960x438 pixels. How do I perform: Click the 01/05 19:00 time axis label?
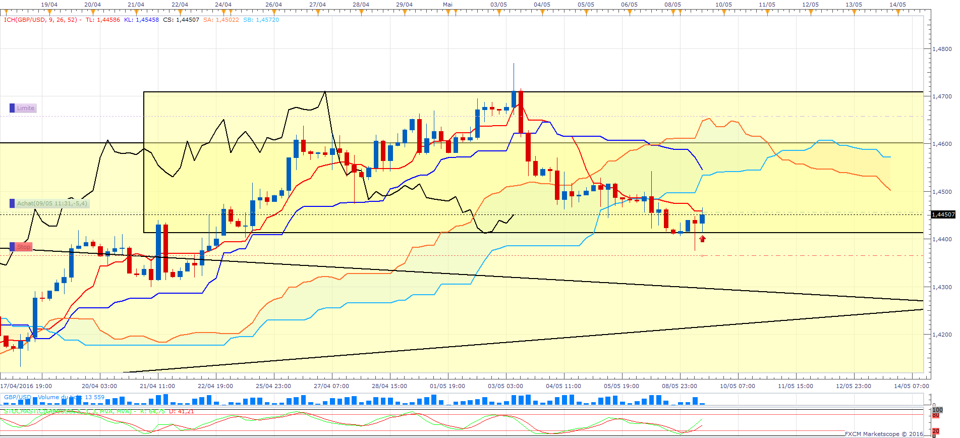tap(447, 386)
